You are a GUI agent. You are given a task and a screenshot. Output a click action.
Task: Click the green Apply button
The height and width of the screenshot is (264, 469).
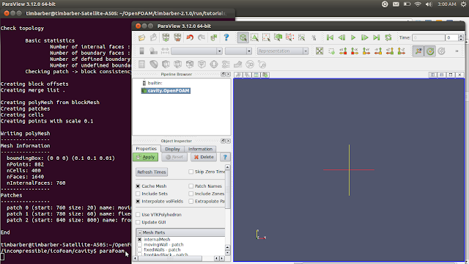(145, 157)
